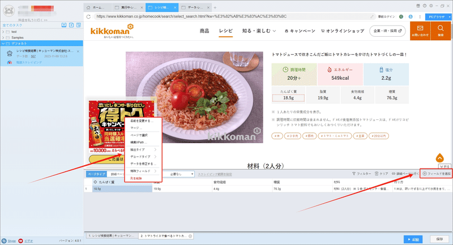The height and width of the screenshot is (245, 453).
Task: Expand the test folder
Action: click(3, 32)
